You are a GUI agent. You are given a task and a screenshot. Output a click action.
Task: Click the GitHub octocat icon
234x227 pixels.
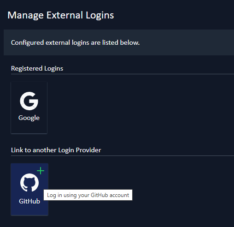click(x=29, y=183)
